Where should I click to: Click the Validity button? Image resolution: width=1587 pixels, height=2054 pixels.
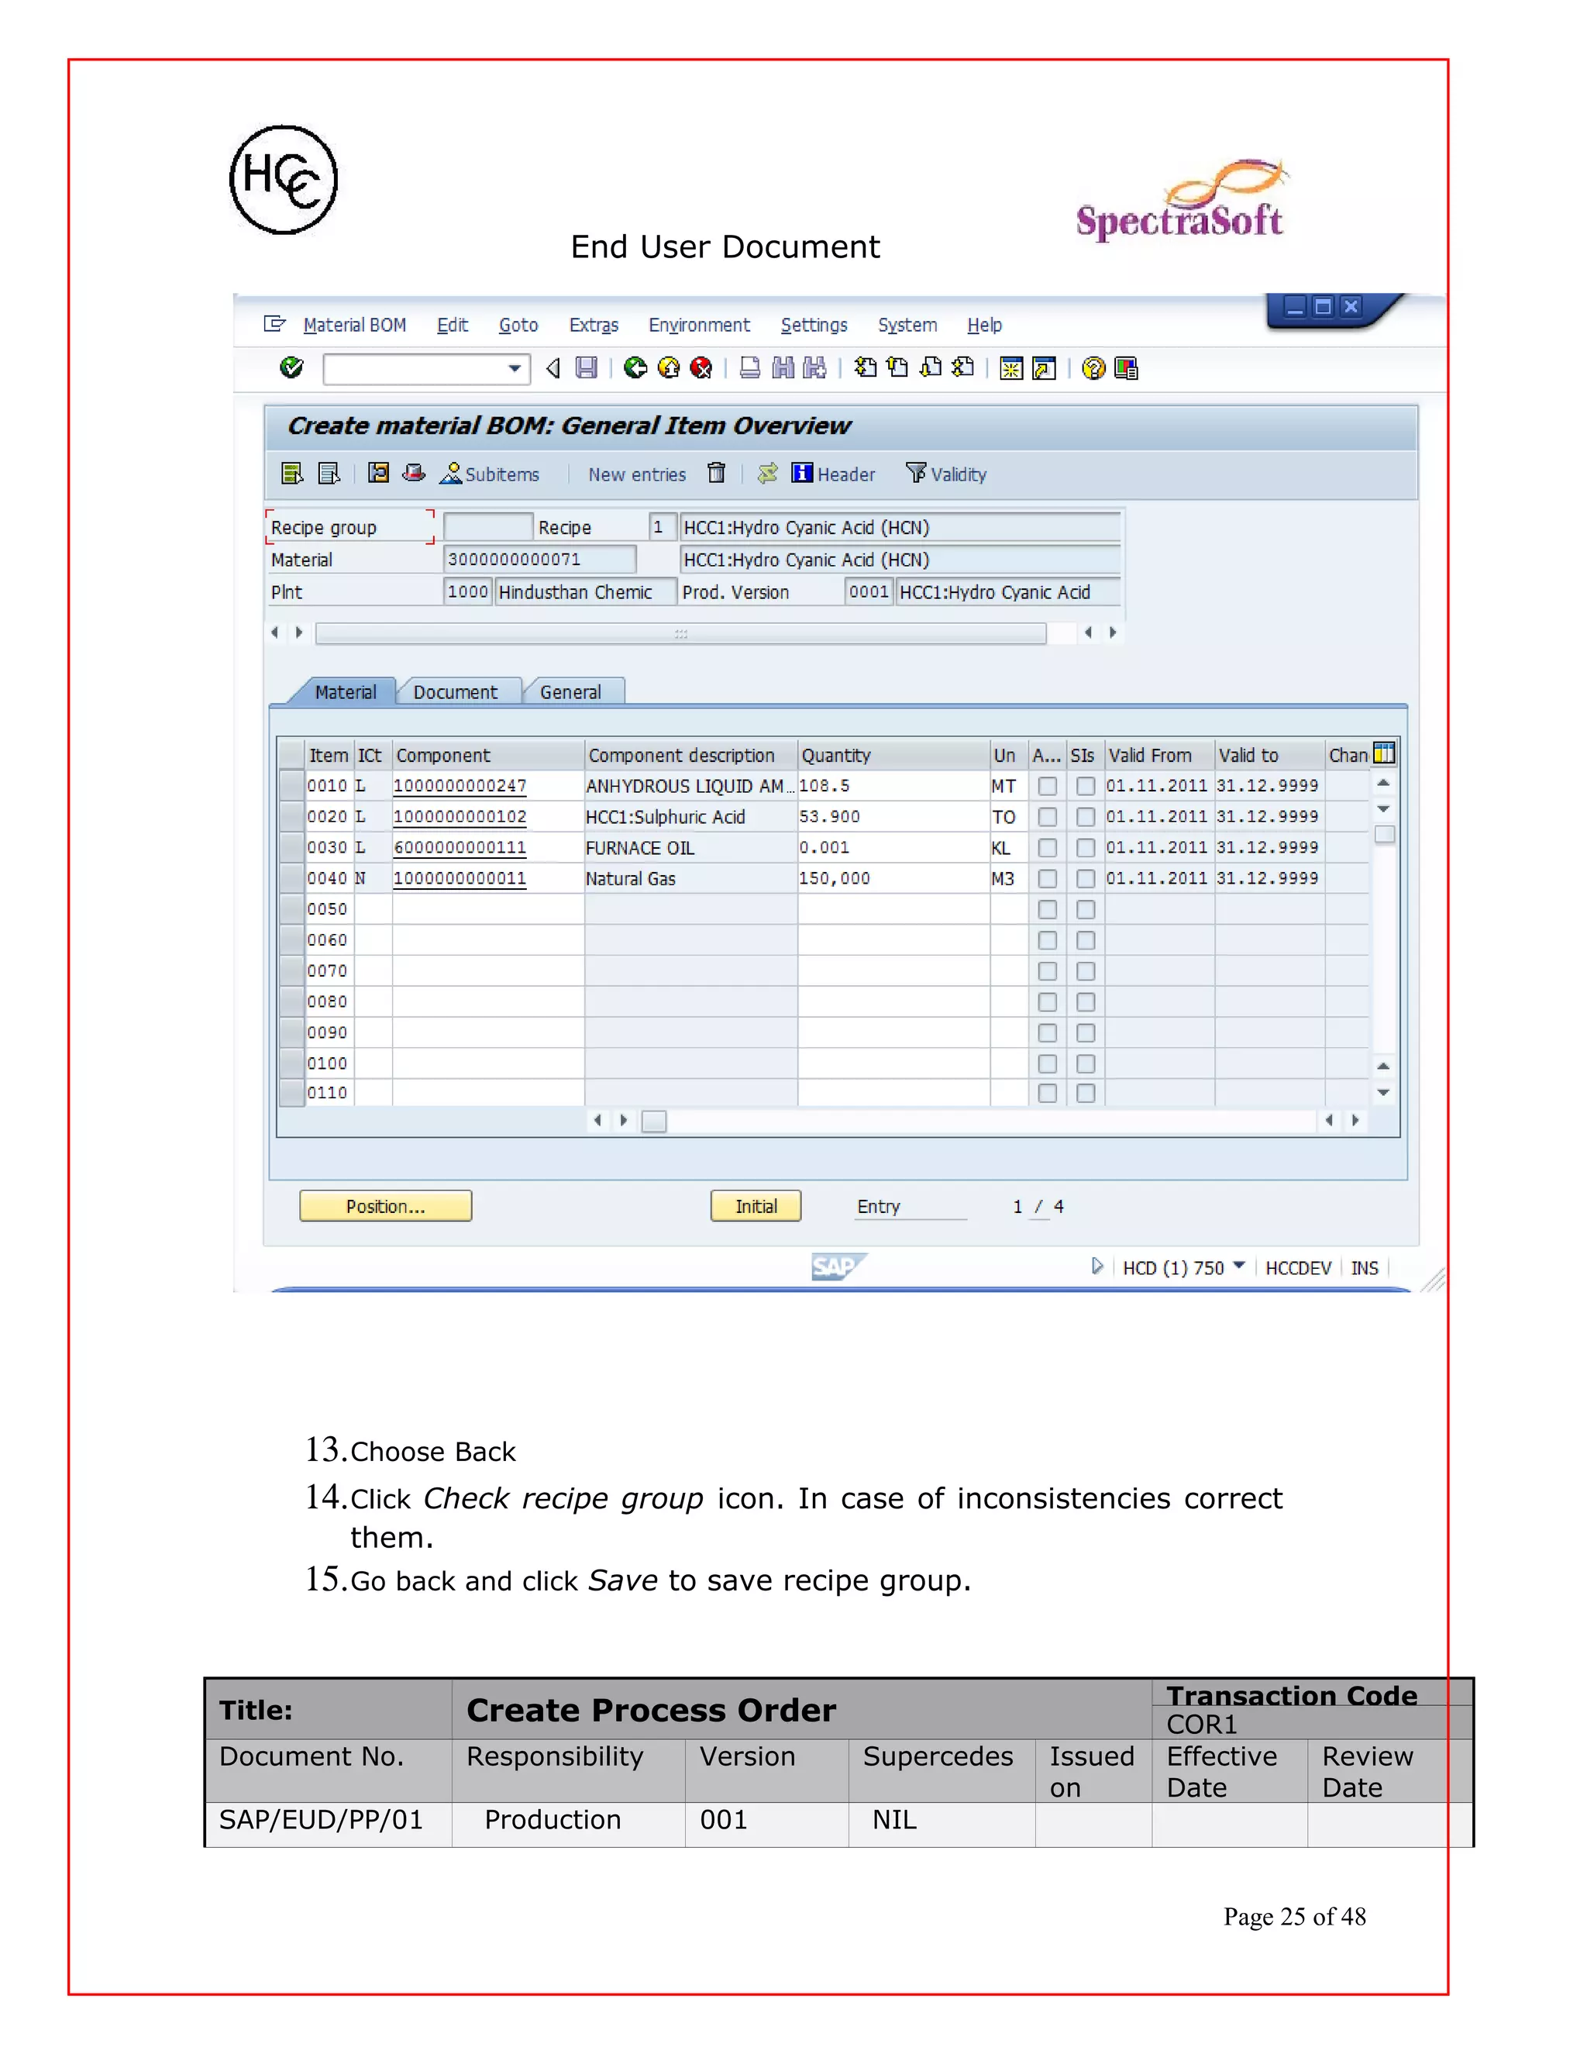click(947, 474)
